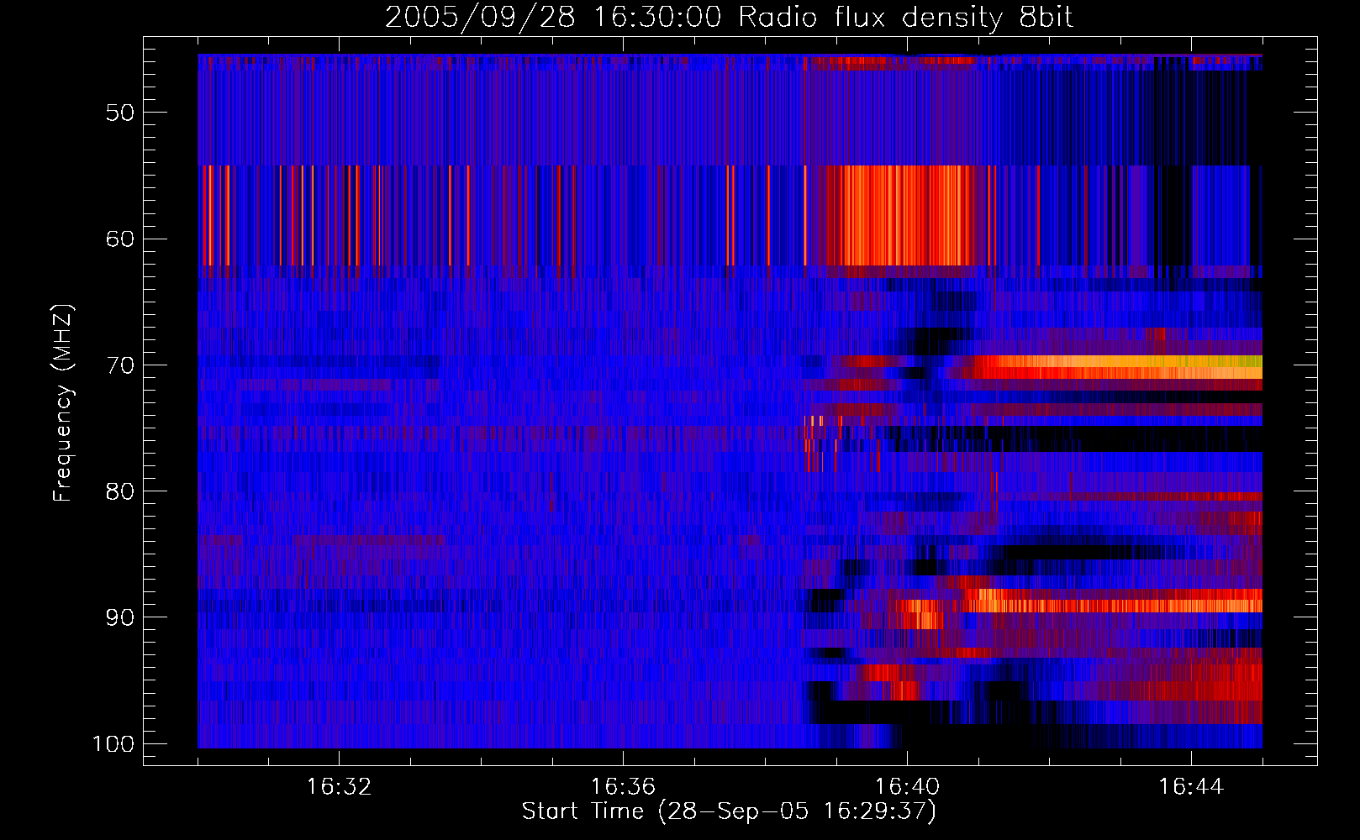Click the 100 MHz frequency tick label

pyautogui.click(x=113, y=744)
